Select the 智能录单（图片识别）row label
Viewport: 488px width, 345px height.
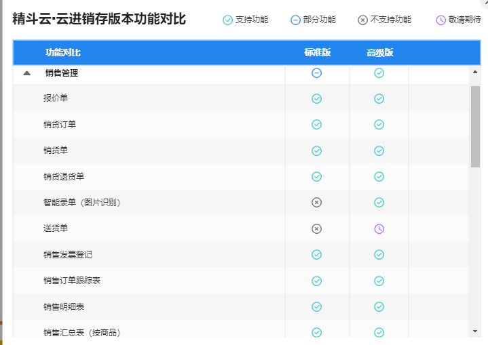click(x=82, y=203)
